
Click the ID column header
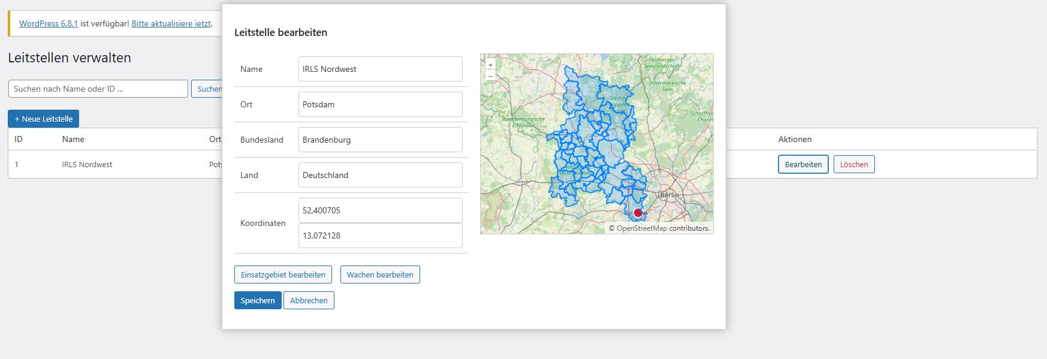[x=19, y=139]
